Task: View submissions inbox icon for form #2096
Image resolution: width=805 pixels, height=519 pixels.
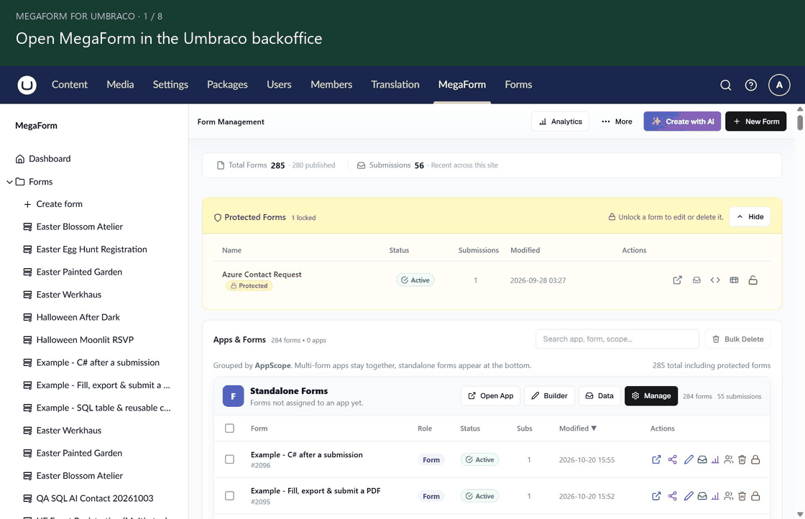Action: coord(701,459)
